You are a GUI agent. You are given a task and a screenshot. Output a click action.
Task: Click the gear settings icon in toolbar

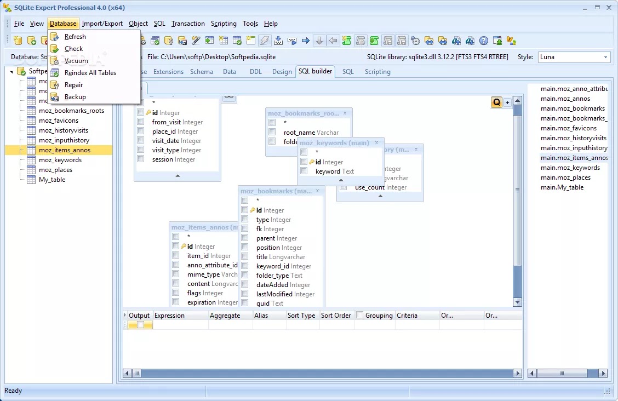pos(415,41)
